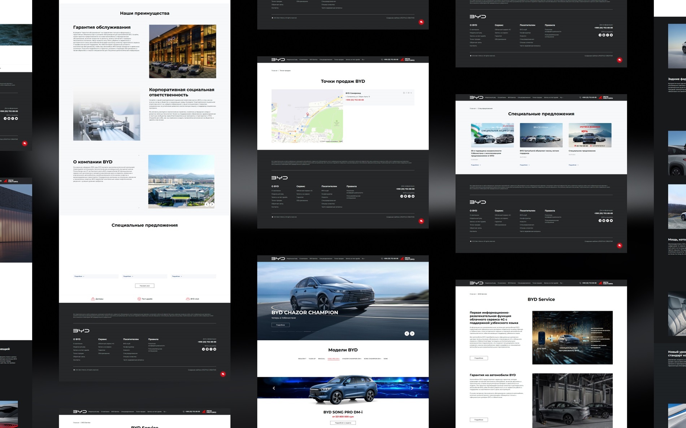Click Показать все button under Специальные предложения
The image size is (686, 428).
pos(144,286)
